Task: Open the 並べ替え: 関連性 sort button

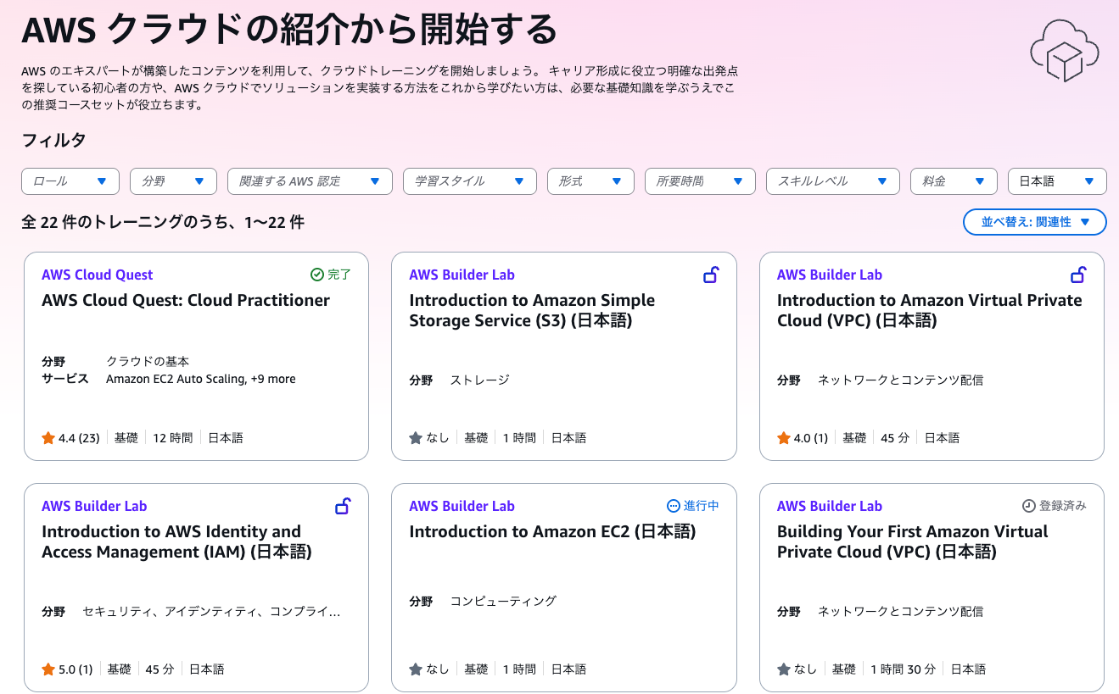Action: [1035, 222]
